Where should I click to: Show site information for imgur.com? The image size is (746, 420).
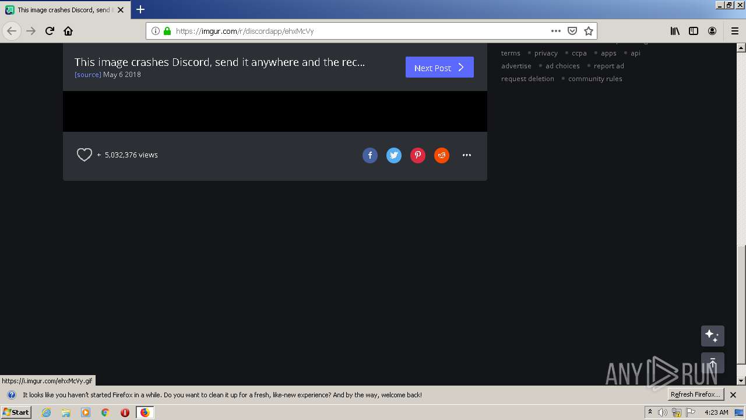pos(156,31)
